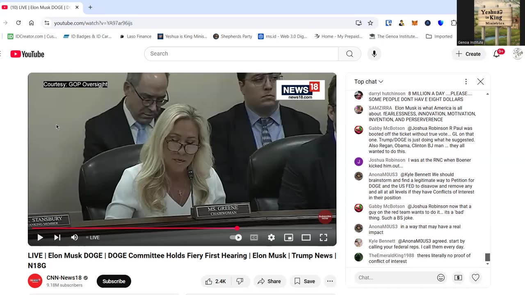Viewport: 525px width, 295px height.
Task: Open Laso Finance bookmark
Action: coord(135,36)
